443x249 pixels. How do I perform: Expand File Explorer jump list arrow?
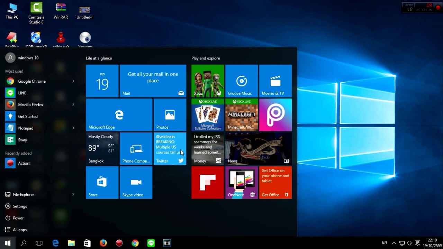pos(73,195)
